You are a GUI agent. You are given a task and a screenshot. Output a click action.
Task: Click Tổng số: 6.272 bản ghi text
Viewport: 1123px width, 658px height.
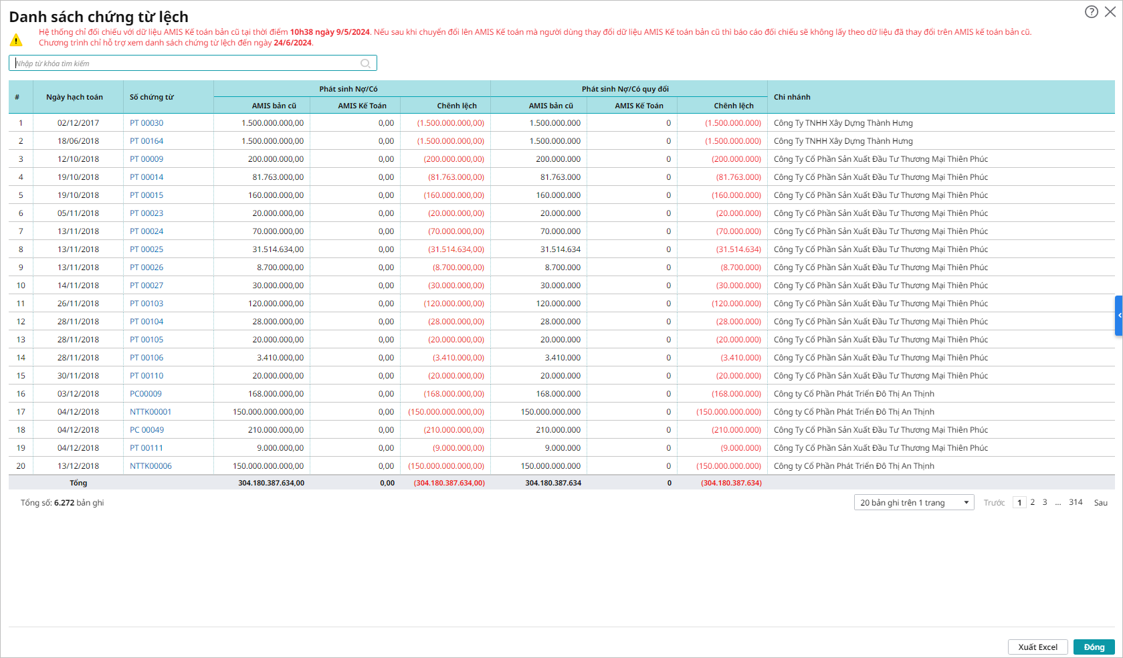(62, 503)
